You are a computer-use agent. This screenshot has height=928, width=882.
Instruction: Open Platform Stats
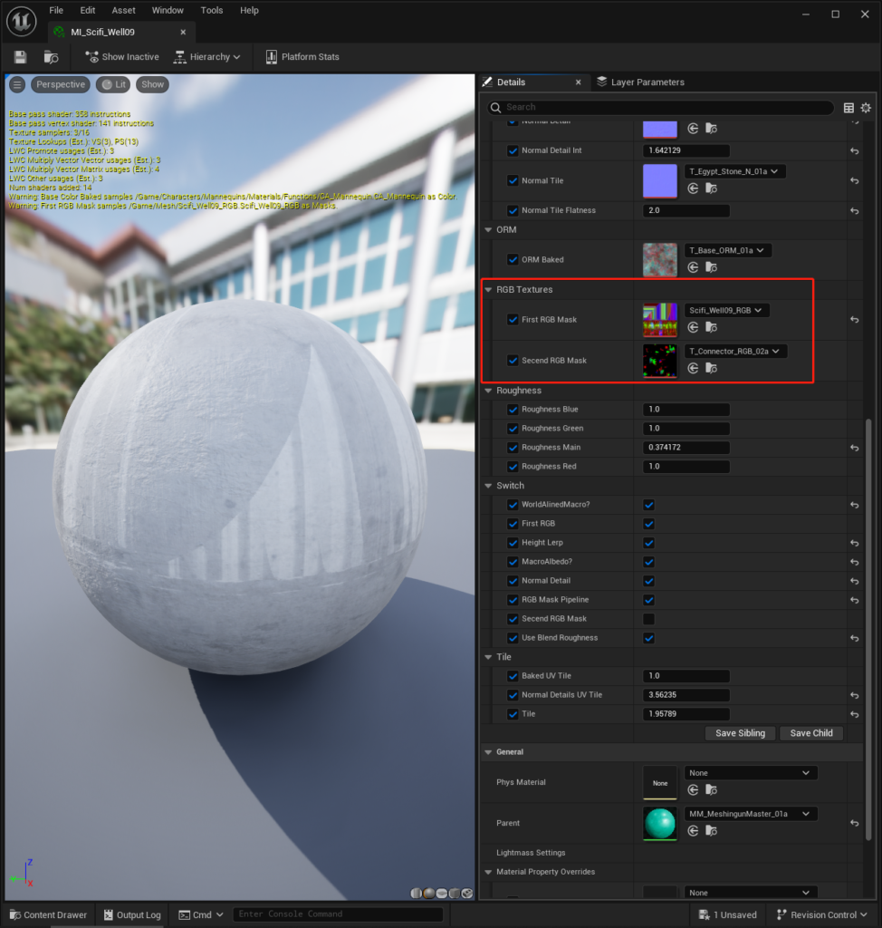point(302,57)
